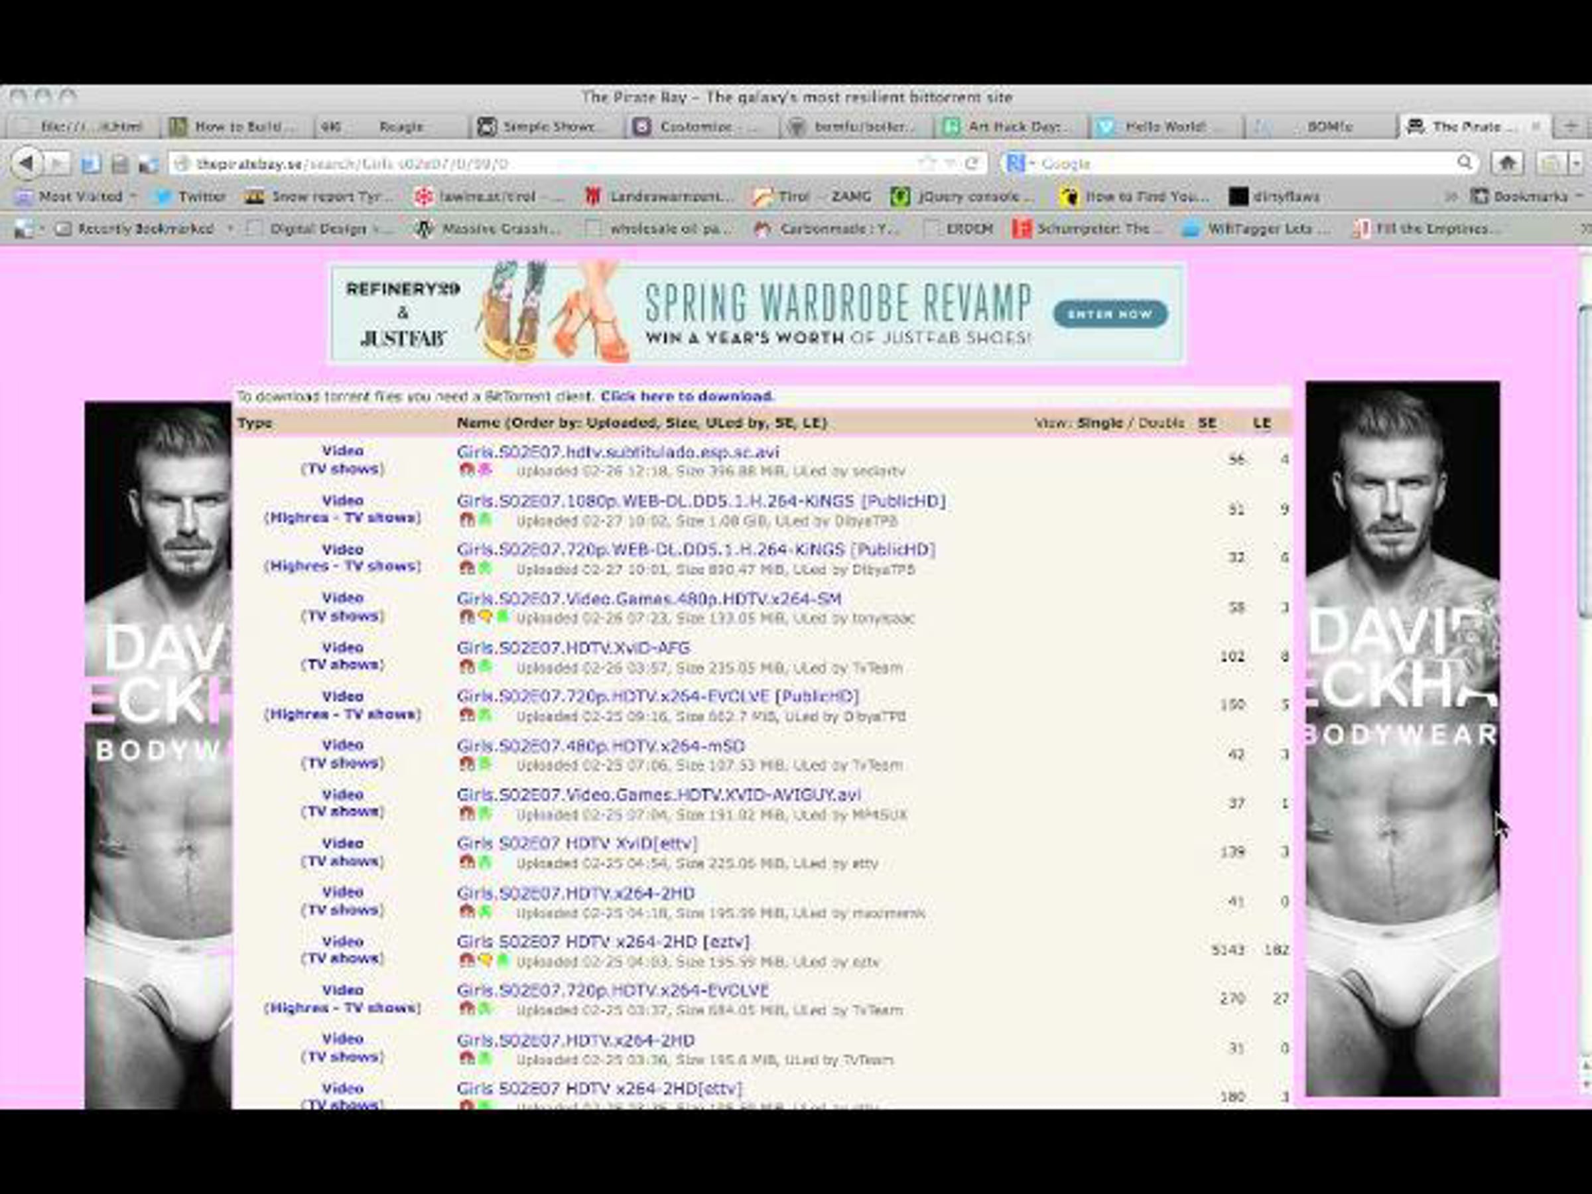This screenshot has height=1194, width=1592.
Task: Click the green trusted icon under Girls.S02E07.HDTV.XviD-AFG
Action: pyautogui.click(x=485, y=667)
